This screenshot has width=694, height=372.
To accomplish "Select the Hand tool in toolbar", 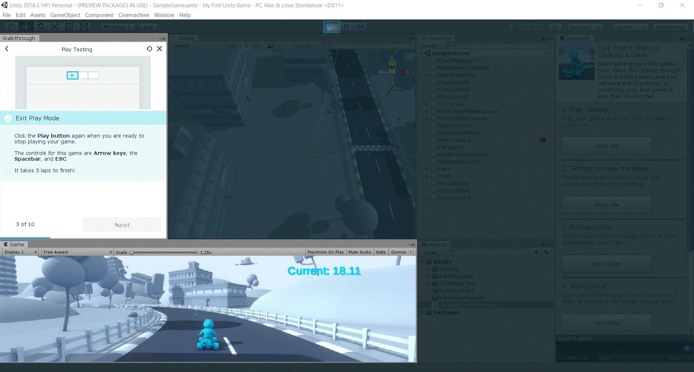I will (x=12, y=27).
